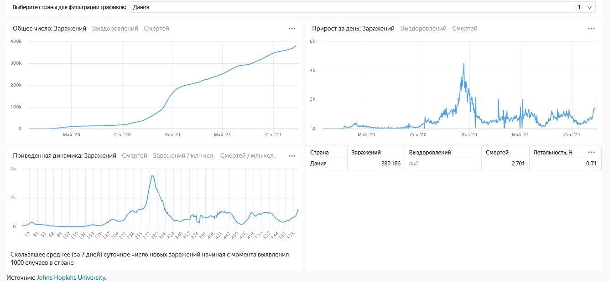Click the selected countries count badge
This screenshot has height=282, width=609.
pyautogui.click(x=579, y=7)
